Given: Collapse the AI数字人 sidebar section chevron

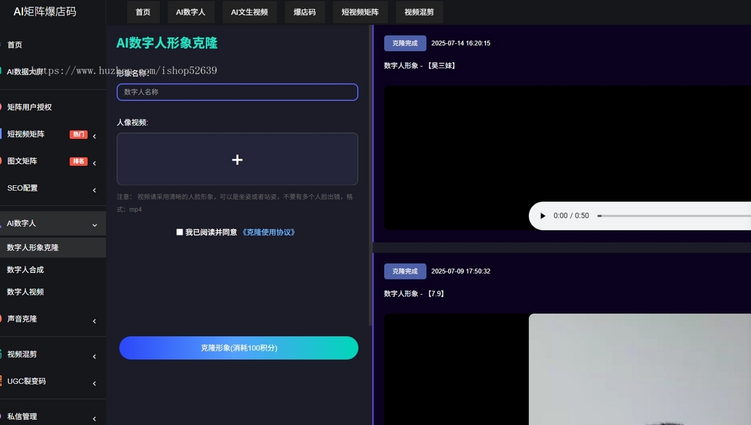Looking at the screenshot, I should (95, 225).
